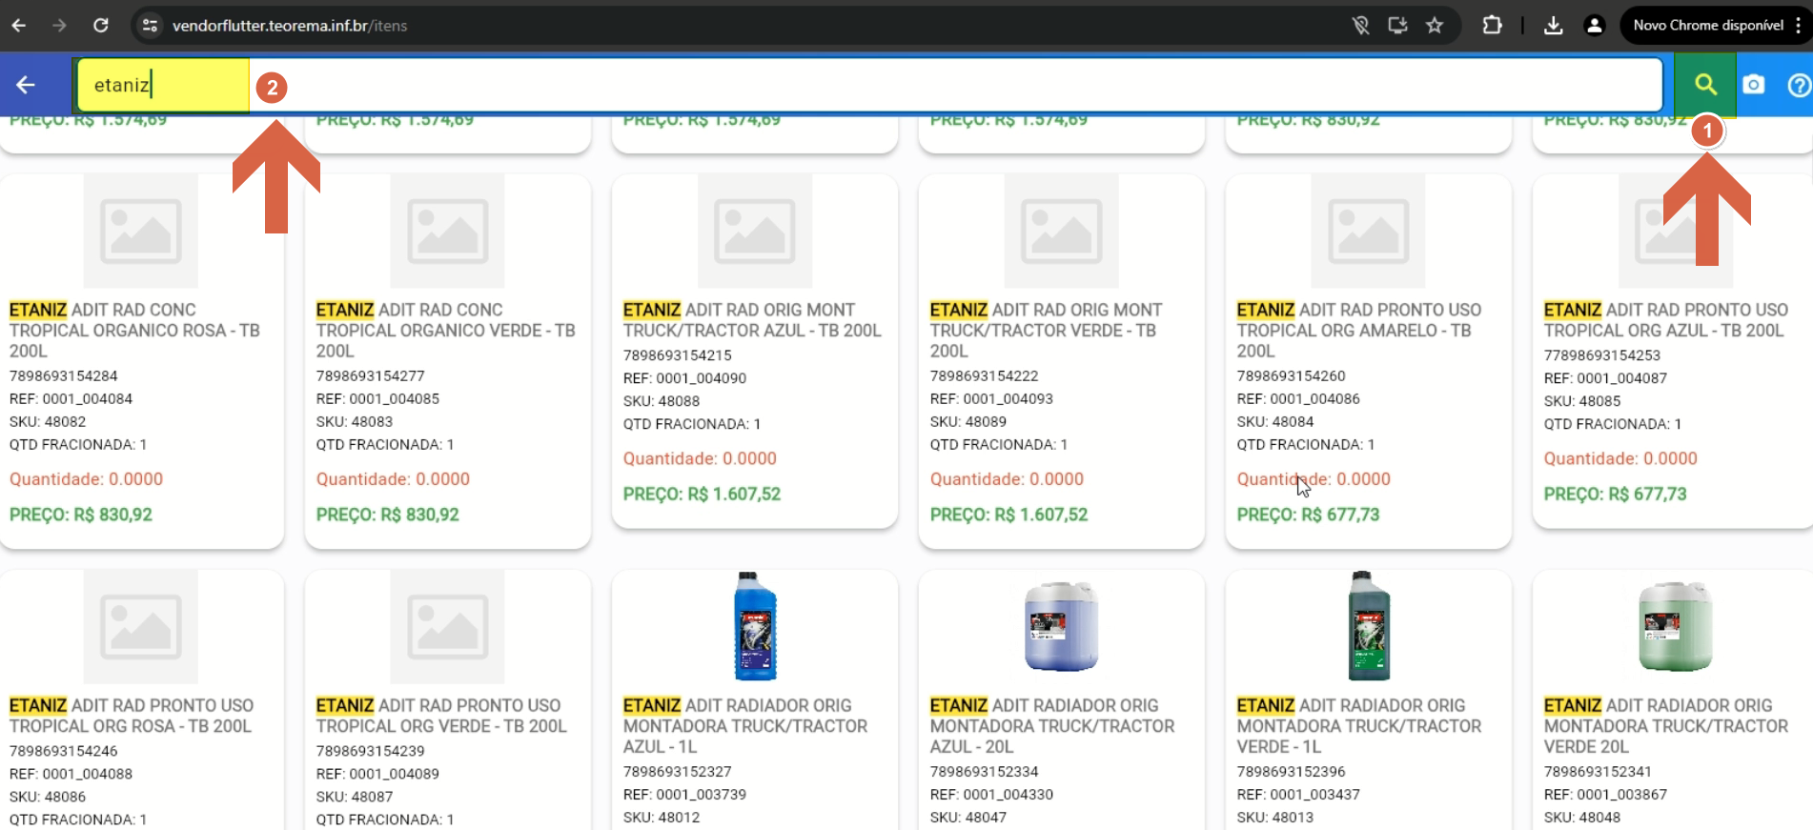The height and width of the screenshot is (830, 1813).
Task: Select ETANIZ ADIT RAD CONC TROPICAL ORGANICO VERDE title
Action: coord(445,331)
